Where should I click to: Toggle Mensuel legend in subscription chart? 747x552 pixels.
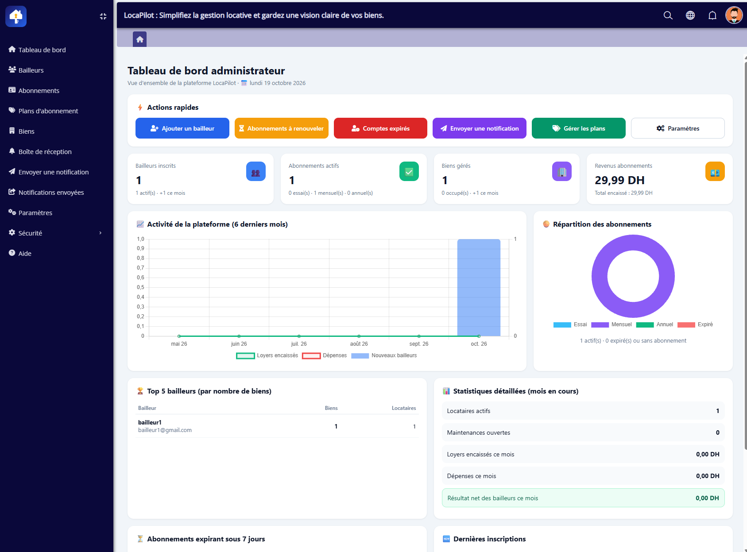612,324
